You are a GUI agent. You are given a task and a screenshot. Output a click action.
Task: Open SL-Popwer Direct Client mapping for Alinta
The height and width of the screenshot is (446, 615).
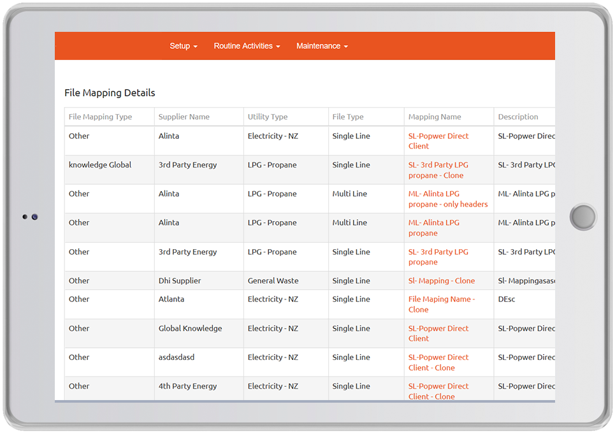438,141
